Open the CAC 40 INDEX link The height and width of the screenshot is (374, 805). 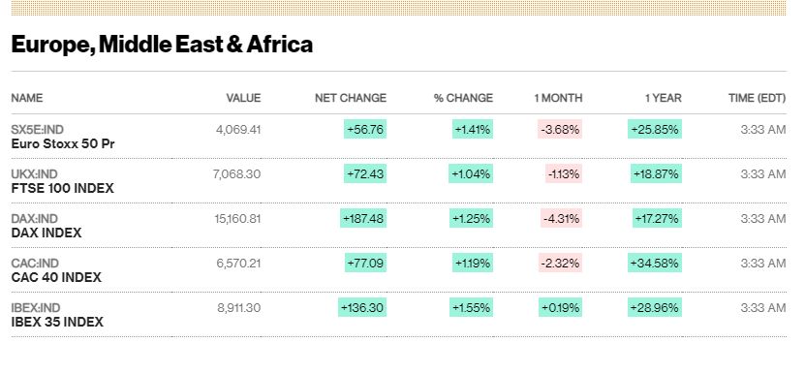(x=56, y=278)
